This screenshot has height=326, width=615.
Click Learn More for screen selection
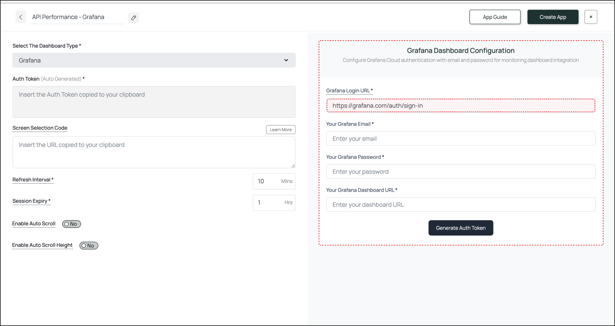281,130
